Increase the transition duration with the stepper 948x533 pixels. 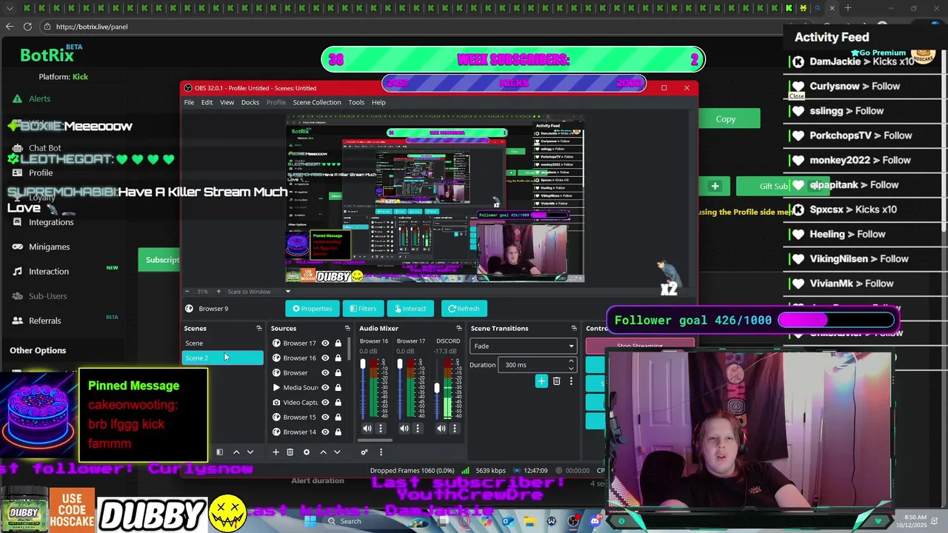click(x=571, y=362)
